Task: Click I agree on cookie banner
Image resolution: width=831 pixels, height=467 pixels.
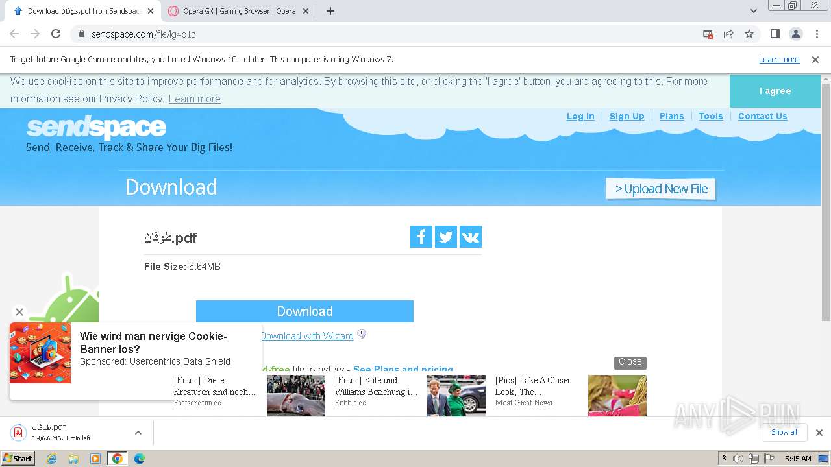Action: click(x=775, y=91)
